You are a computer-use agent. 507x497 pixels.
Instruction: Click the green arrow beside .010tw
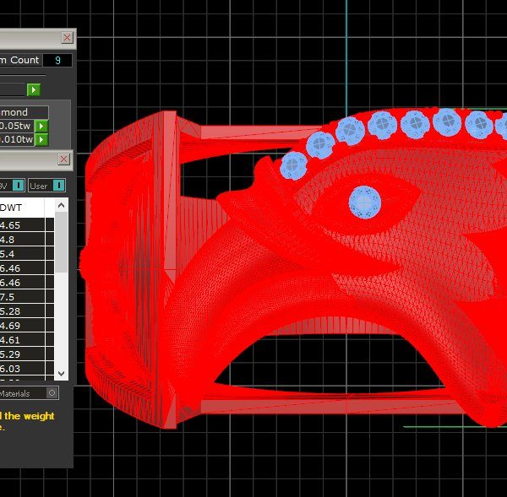point(41,140)
